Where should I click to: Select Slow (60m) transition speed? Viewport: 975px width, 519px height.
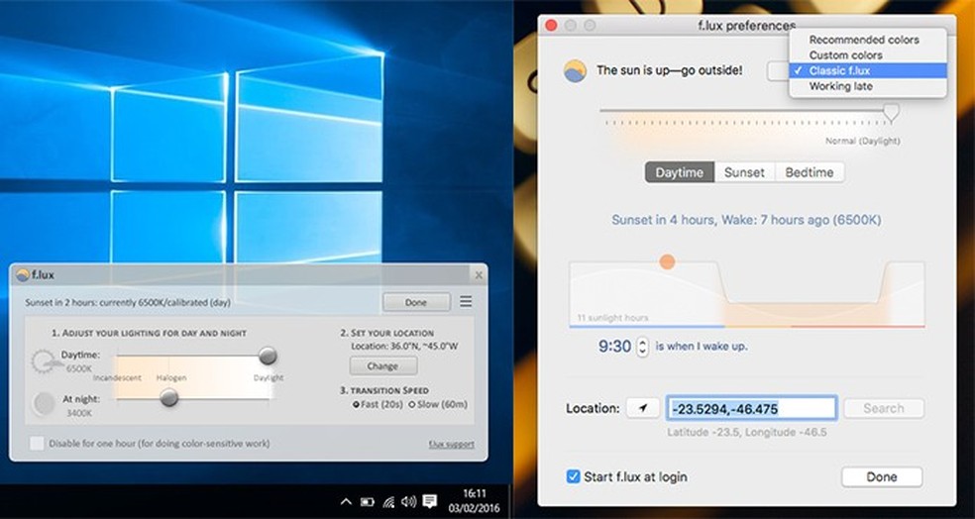(438, 405)
